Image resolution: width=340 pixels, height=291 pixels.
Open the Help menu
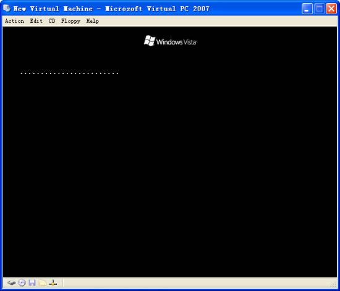click(93, 21)
